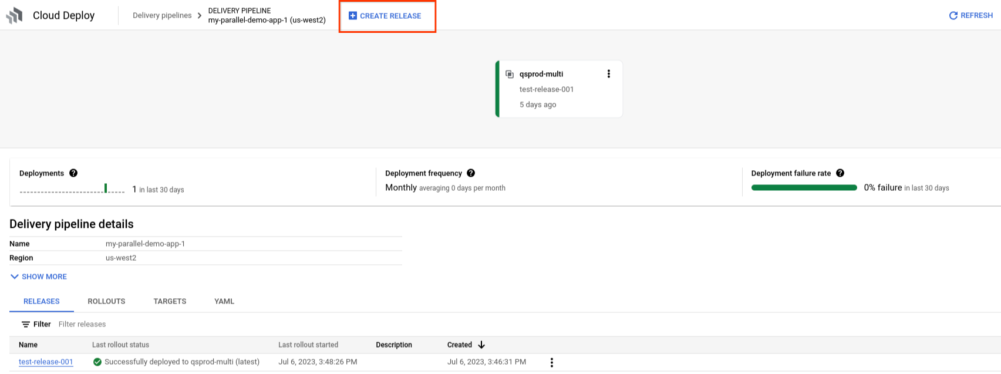Sort by Created column arrow

tap(481, 345)
